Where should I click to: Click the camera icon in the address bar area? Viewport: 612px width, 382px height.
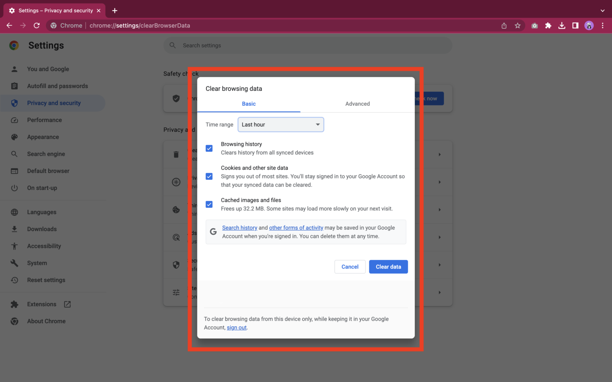[x=534, y=25]
